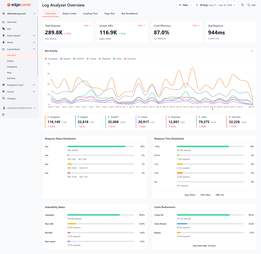
Task: Click the sidebar vertical scrollbar
Action: [37, 47]
